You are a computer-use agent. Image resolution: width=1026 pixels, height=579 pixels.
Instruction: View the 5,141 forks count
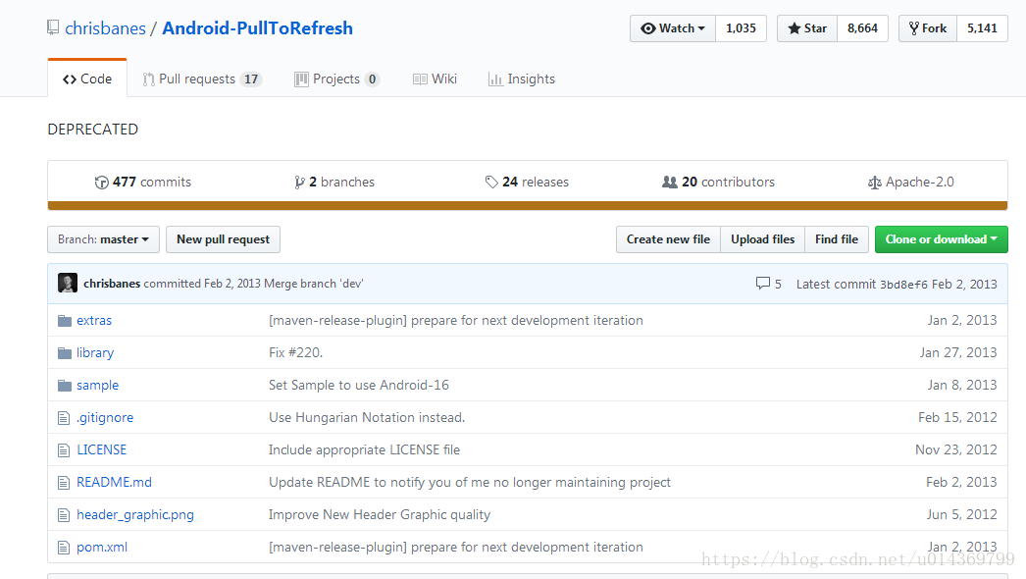982,28
